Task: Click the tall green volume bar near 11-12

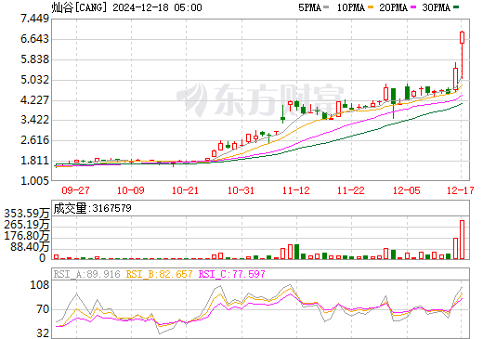Action: pos(296,252)
